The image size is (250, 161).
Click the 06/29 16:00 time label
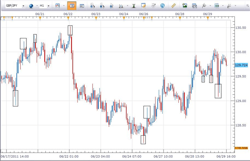226,156
